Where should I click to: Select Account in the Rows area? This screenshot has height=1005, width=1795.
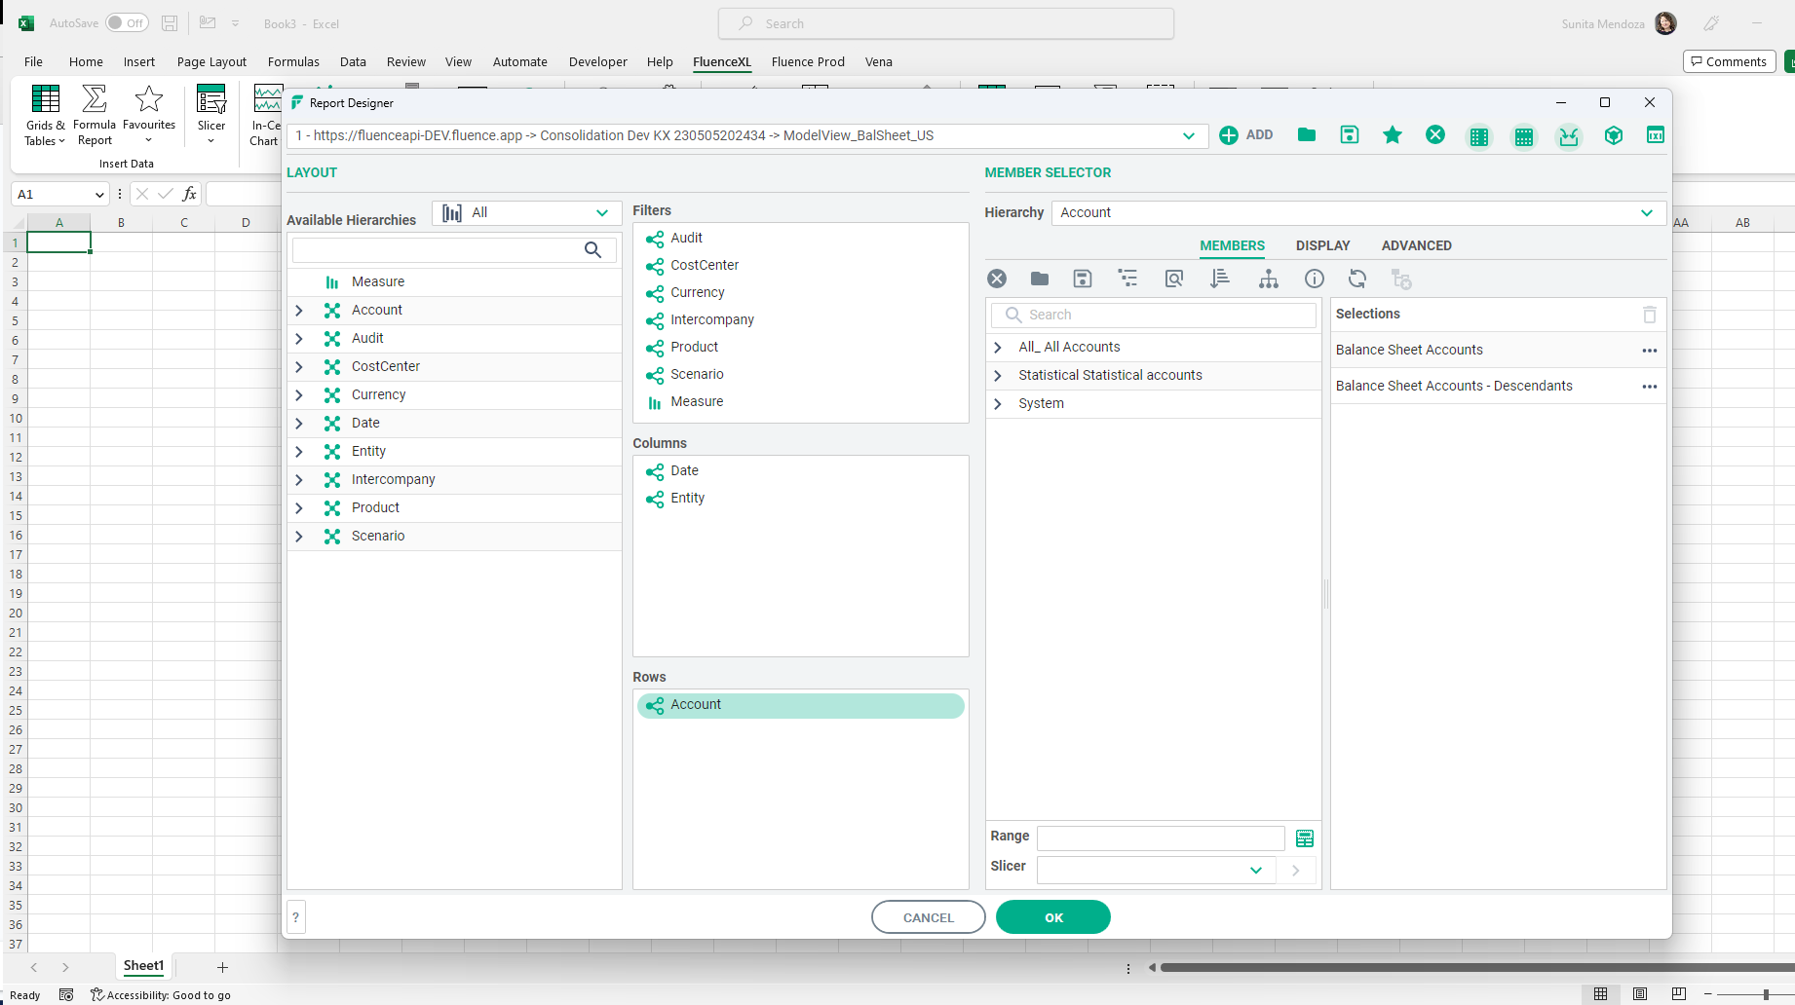tap(801, 705)
